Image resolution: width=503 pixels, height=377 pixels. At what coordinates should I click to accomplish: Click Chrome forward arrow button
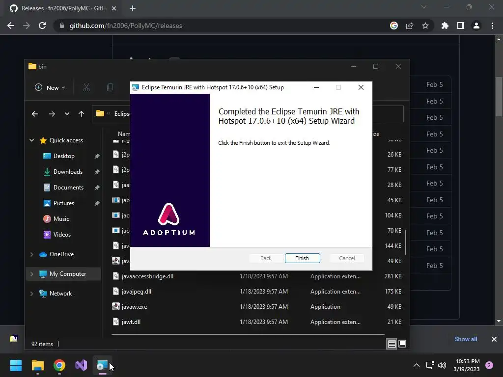[x=27, y=26]
